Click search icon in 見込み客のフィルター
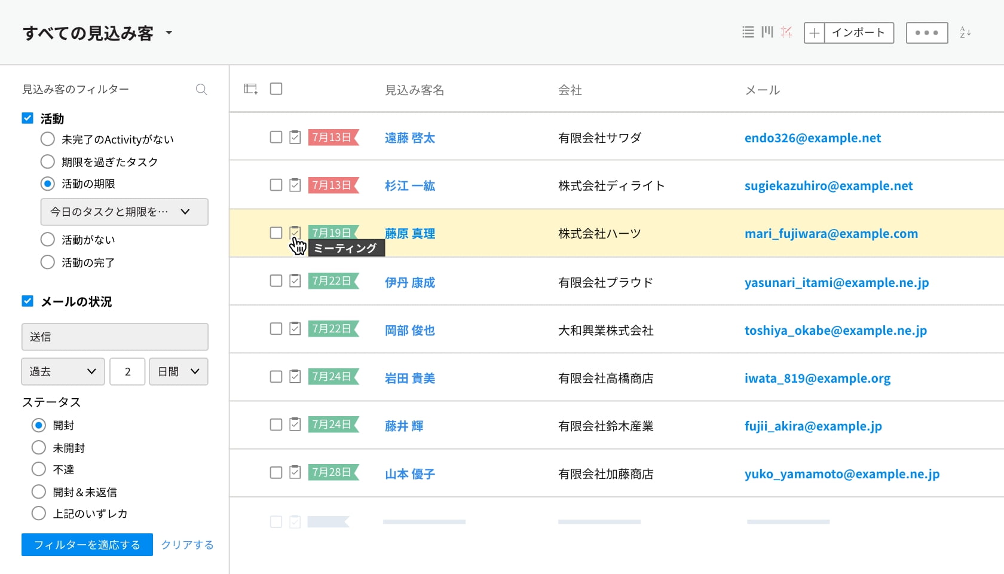The width and height of the screenshot is (1004, 574). pyautogui.click(x=201, y=90)
